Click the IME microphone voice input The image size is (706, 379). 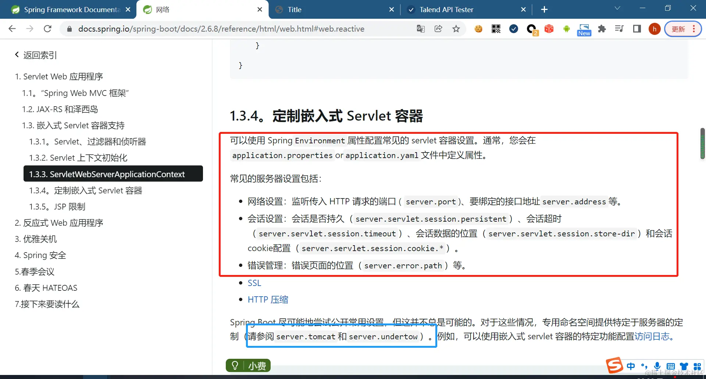click(x=657, y=366)
